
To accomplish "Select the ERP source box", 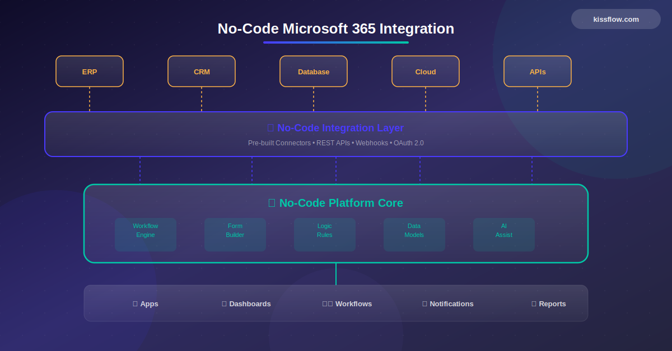I will 90,72.
